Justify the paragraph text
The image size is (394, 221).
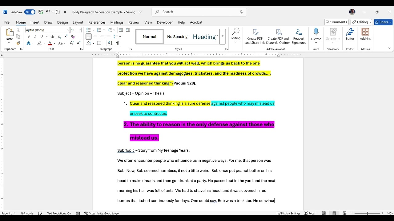(x=108, y=37)
